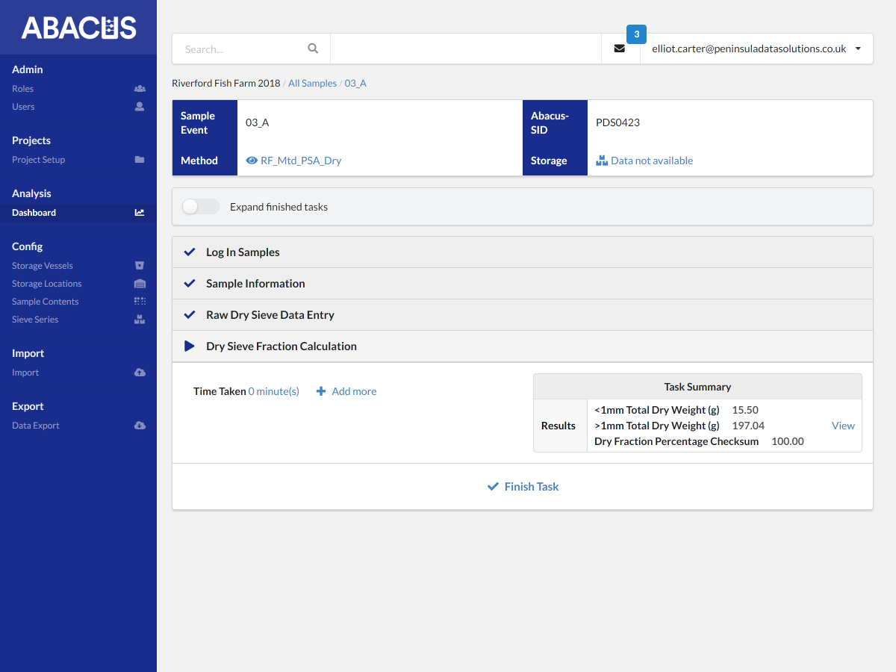Click the 03_A breadcrumb link
Screen dimensions: 896x672
point(355,83)
